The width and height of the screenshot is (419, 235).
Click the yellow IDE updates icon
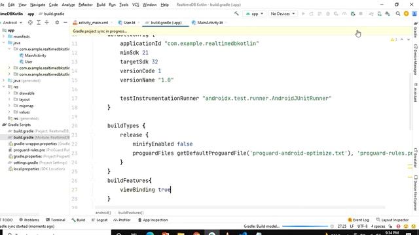(406, 14)
